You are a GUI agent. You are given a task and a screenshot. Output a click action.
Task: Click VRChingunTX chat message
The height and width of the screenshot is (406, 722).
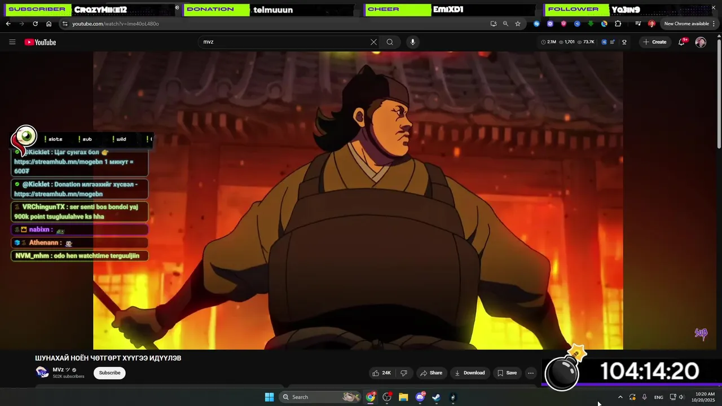point(80,211)
